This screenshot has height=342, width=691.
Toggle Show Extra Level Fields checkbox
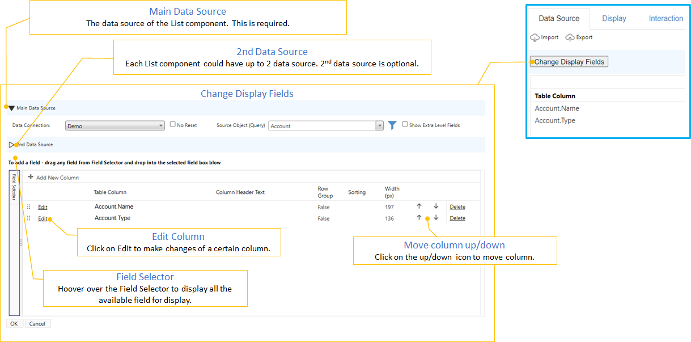[405, 124]
